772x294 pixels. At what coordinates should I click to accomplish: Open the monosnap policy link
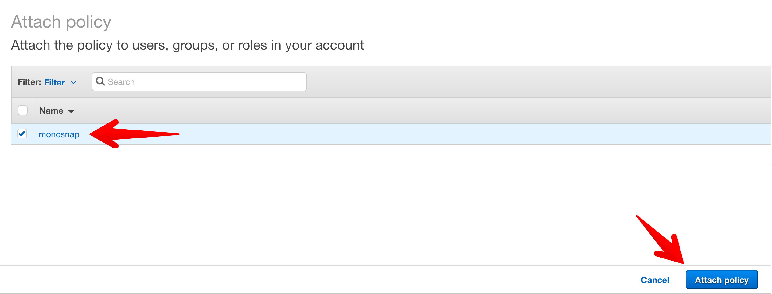tap(59, 134)
